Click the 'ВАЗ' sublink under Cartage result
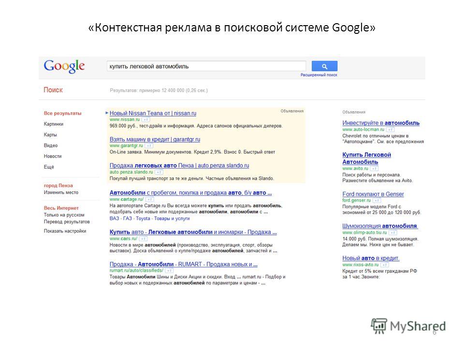Image resolution: width=464 pixels, height=348 pixels. 114,218
